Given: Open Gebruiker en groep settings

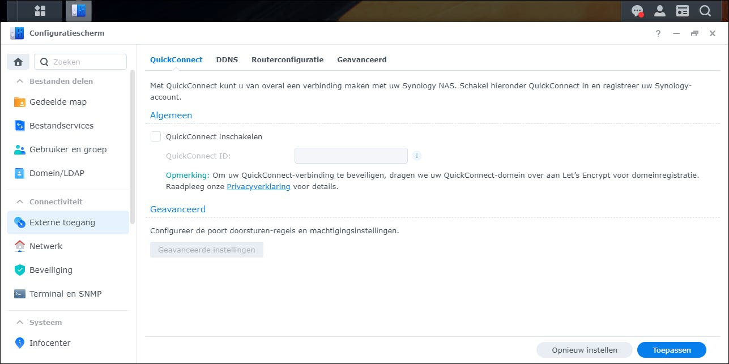Looking at the screenshot, I should (68, 149).
